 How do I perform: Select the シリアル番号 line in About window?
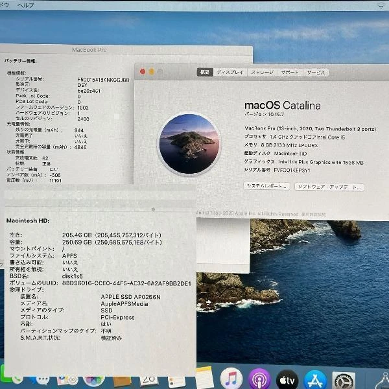coord(277,170)
